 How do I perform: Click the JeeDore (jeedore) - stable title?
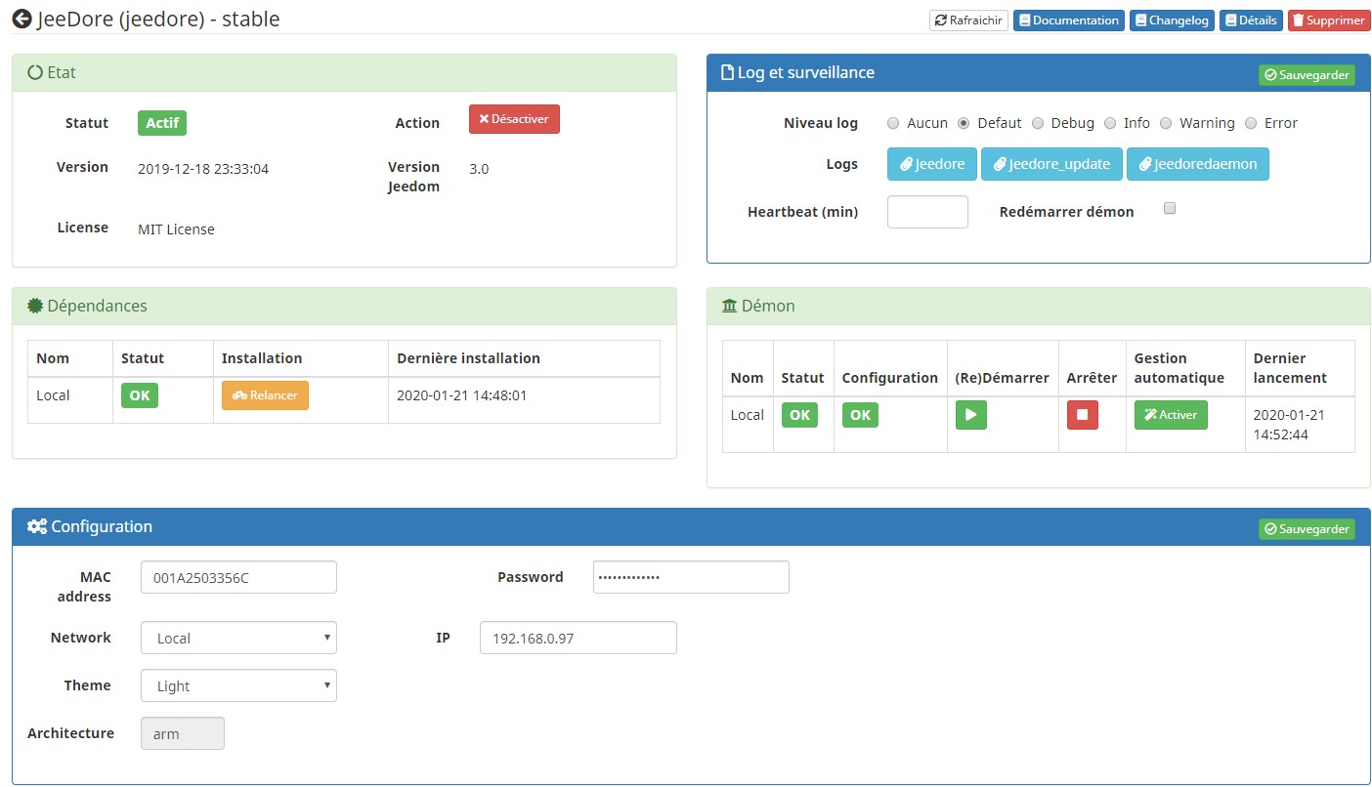pyautogui.click(x=158, y=20)
